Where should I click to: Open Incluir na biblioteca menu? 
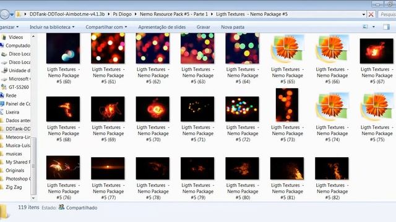pos(52,27)
